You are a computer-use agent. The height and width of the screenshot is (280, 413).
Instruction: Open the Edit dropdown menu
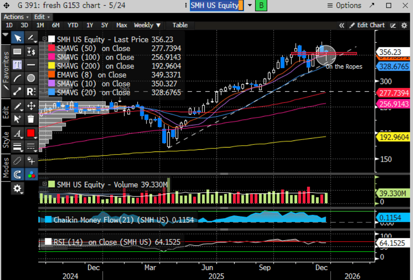(42, 17)
